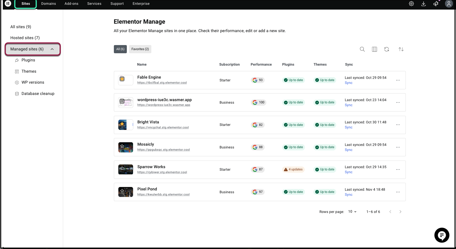Select Database cleanup in sidebar
456x249 pixels.
[x=38, y=94]
